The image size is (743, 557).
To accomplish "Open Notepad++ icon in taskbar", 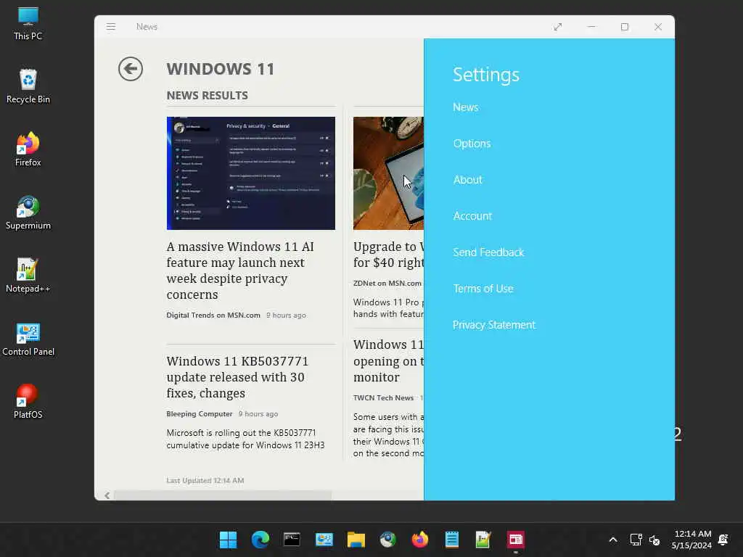I will pos(483,540).
